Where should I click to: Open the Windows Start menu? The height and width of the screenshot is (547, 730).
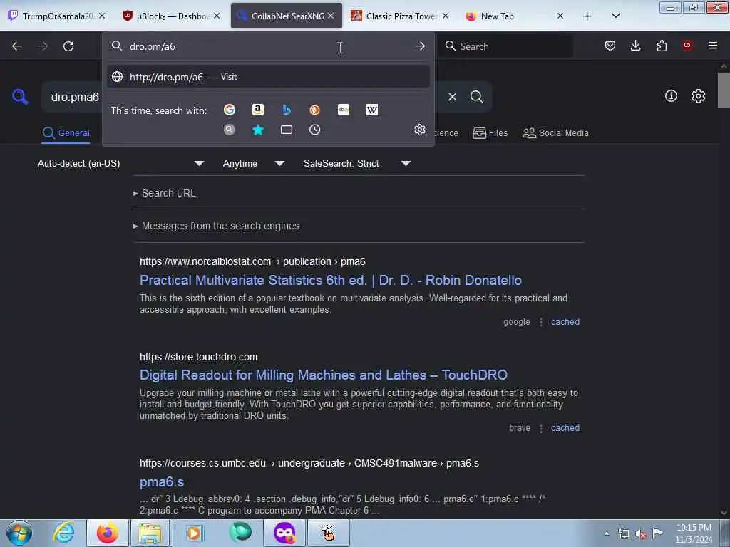(19, 533)
